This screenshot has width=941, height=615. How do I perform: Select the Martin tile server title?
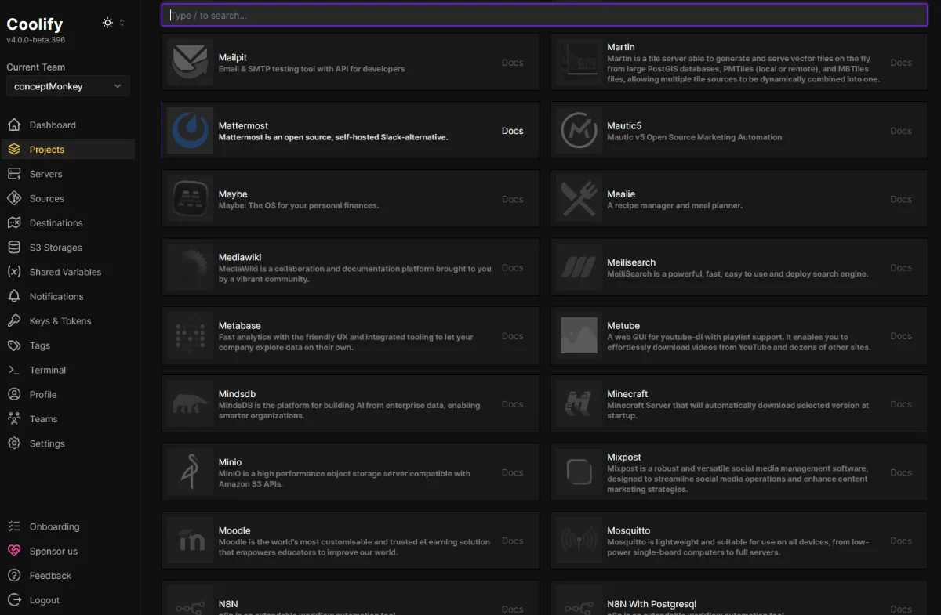621,47
